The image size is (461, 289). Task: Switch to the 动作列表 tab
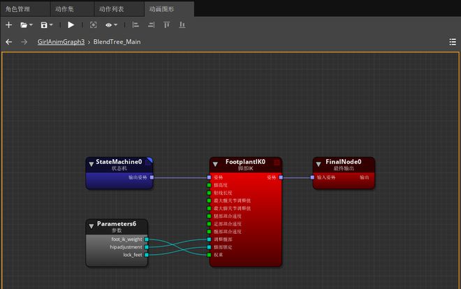(113, 8)
